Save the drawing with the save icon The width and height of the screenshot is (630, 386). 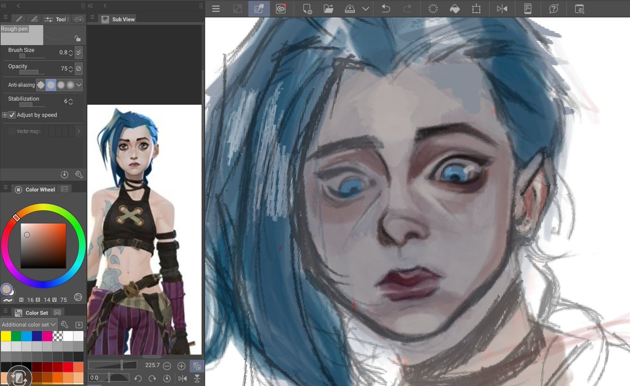pyautogui.click(x=350, y=9)
